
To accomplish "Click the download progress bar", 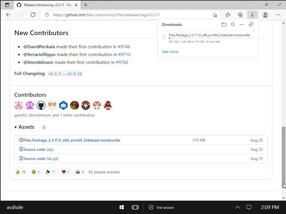I will pos(211,38).
